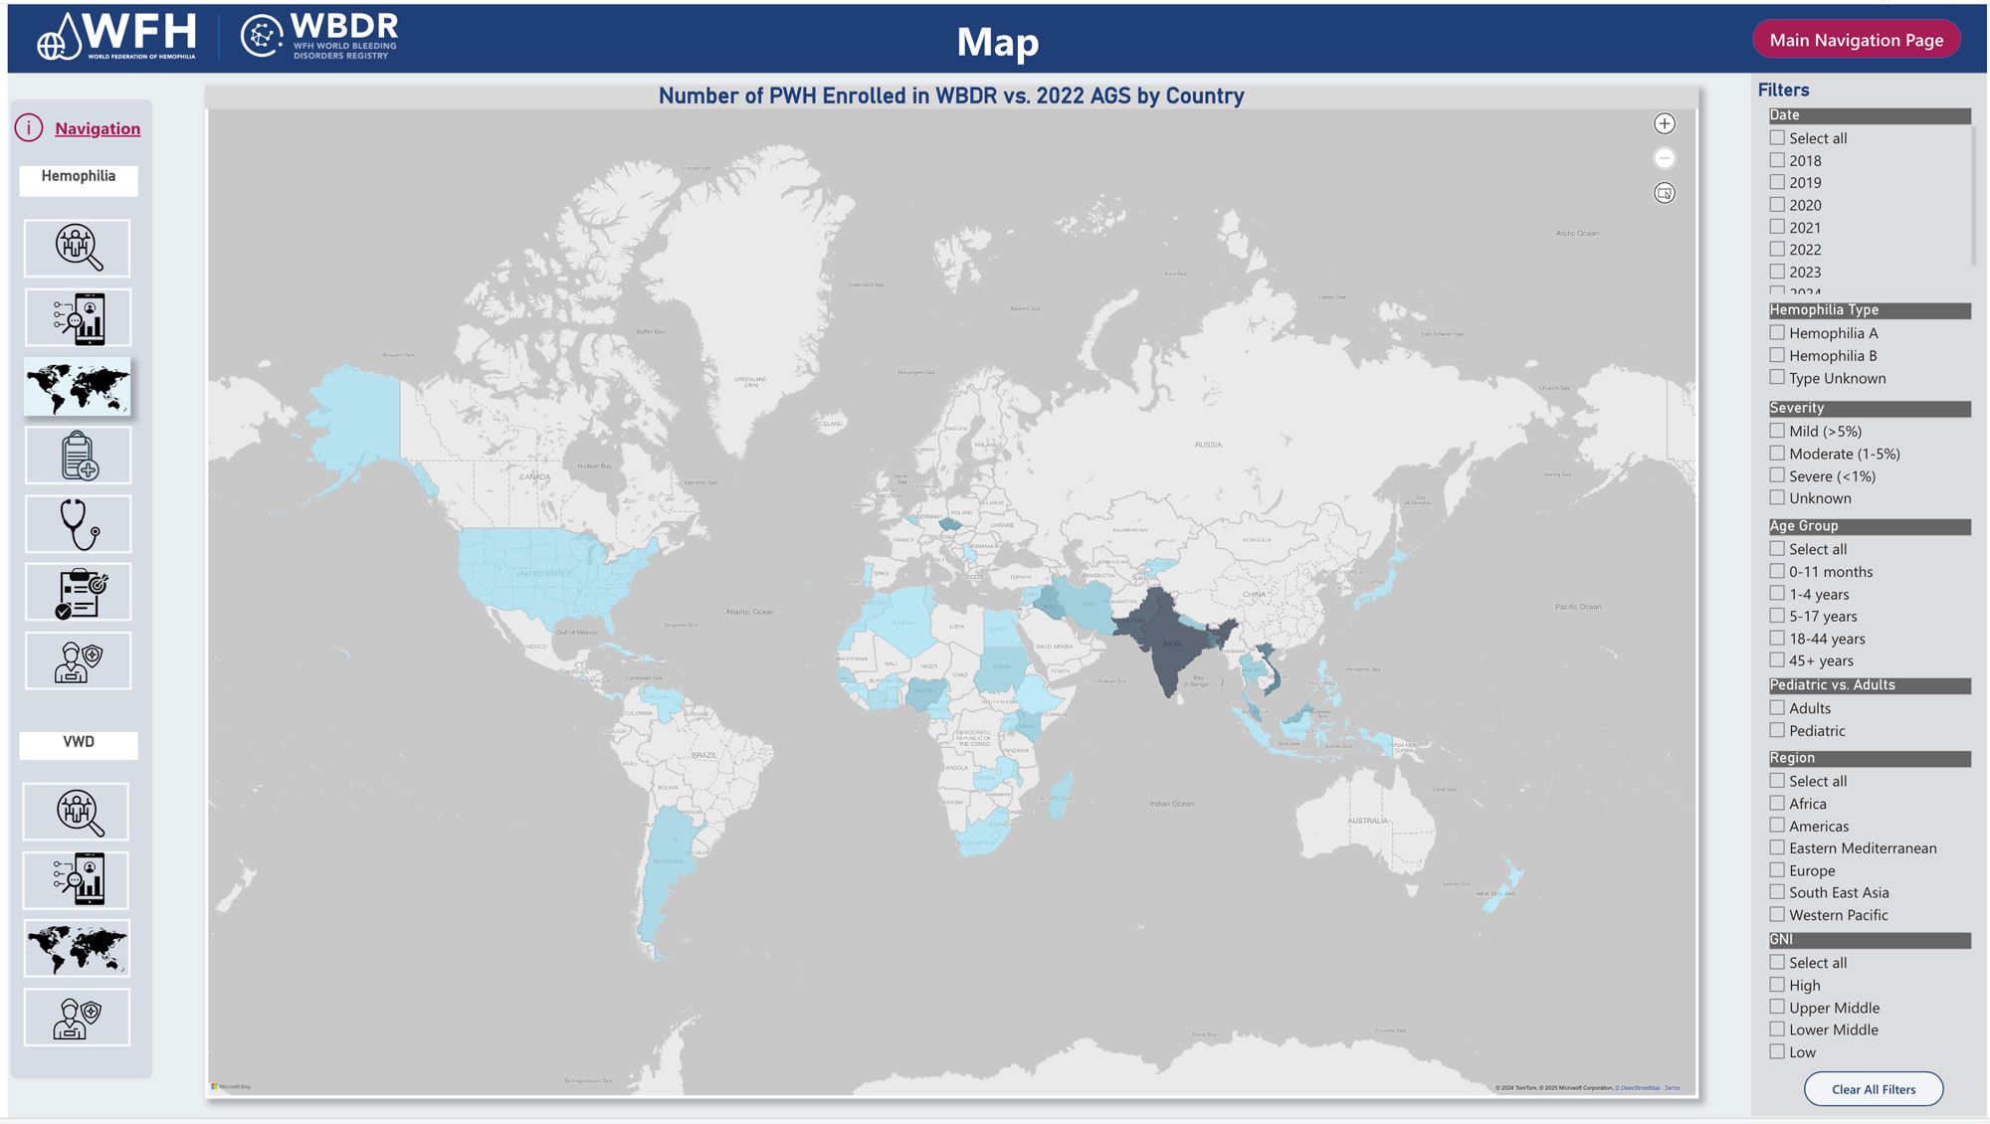Screen dimensions: 1990x1124
Task: Click the Navigation info circle icon
Action: [29, 128]
